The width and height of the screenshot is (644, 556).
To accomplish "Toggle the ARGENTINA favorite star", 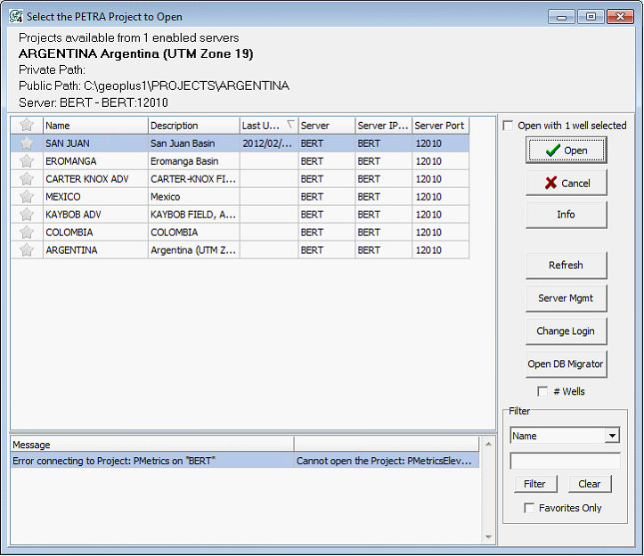I will coord(27,250).
